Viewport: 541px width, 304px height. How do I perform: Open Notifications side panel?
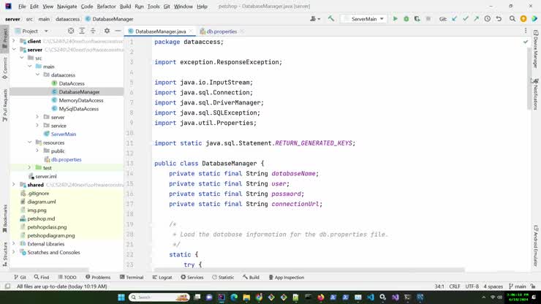point(535,94)
